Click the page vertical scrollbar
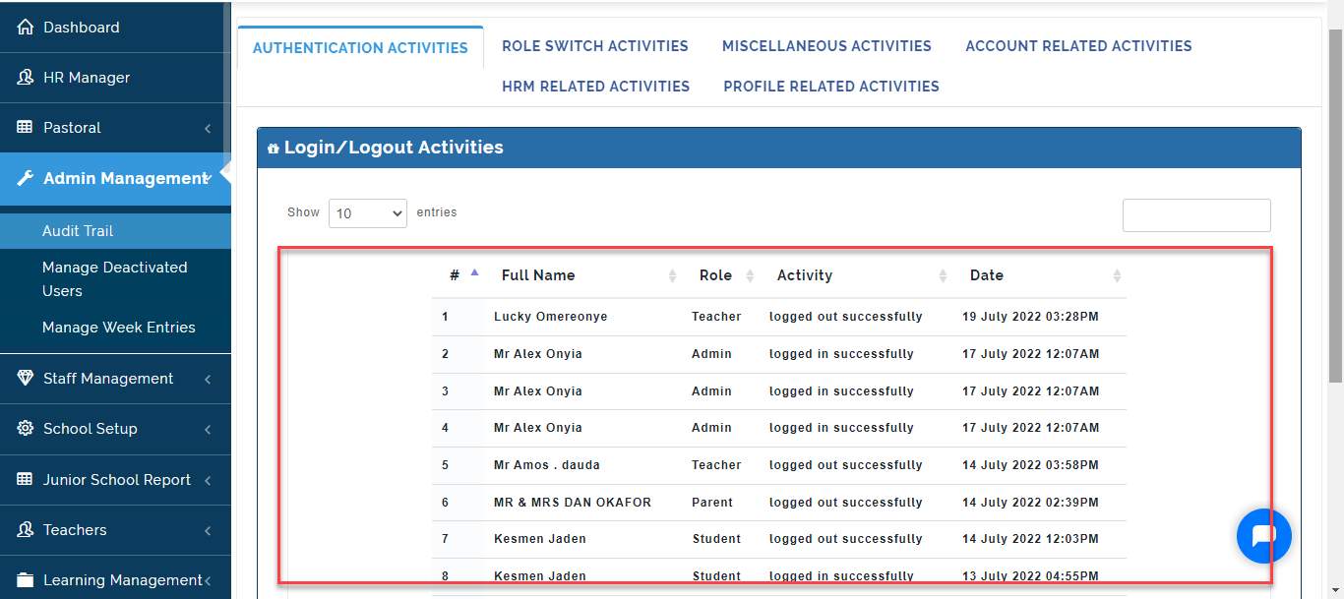 tap(1335, 205)
